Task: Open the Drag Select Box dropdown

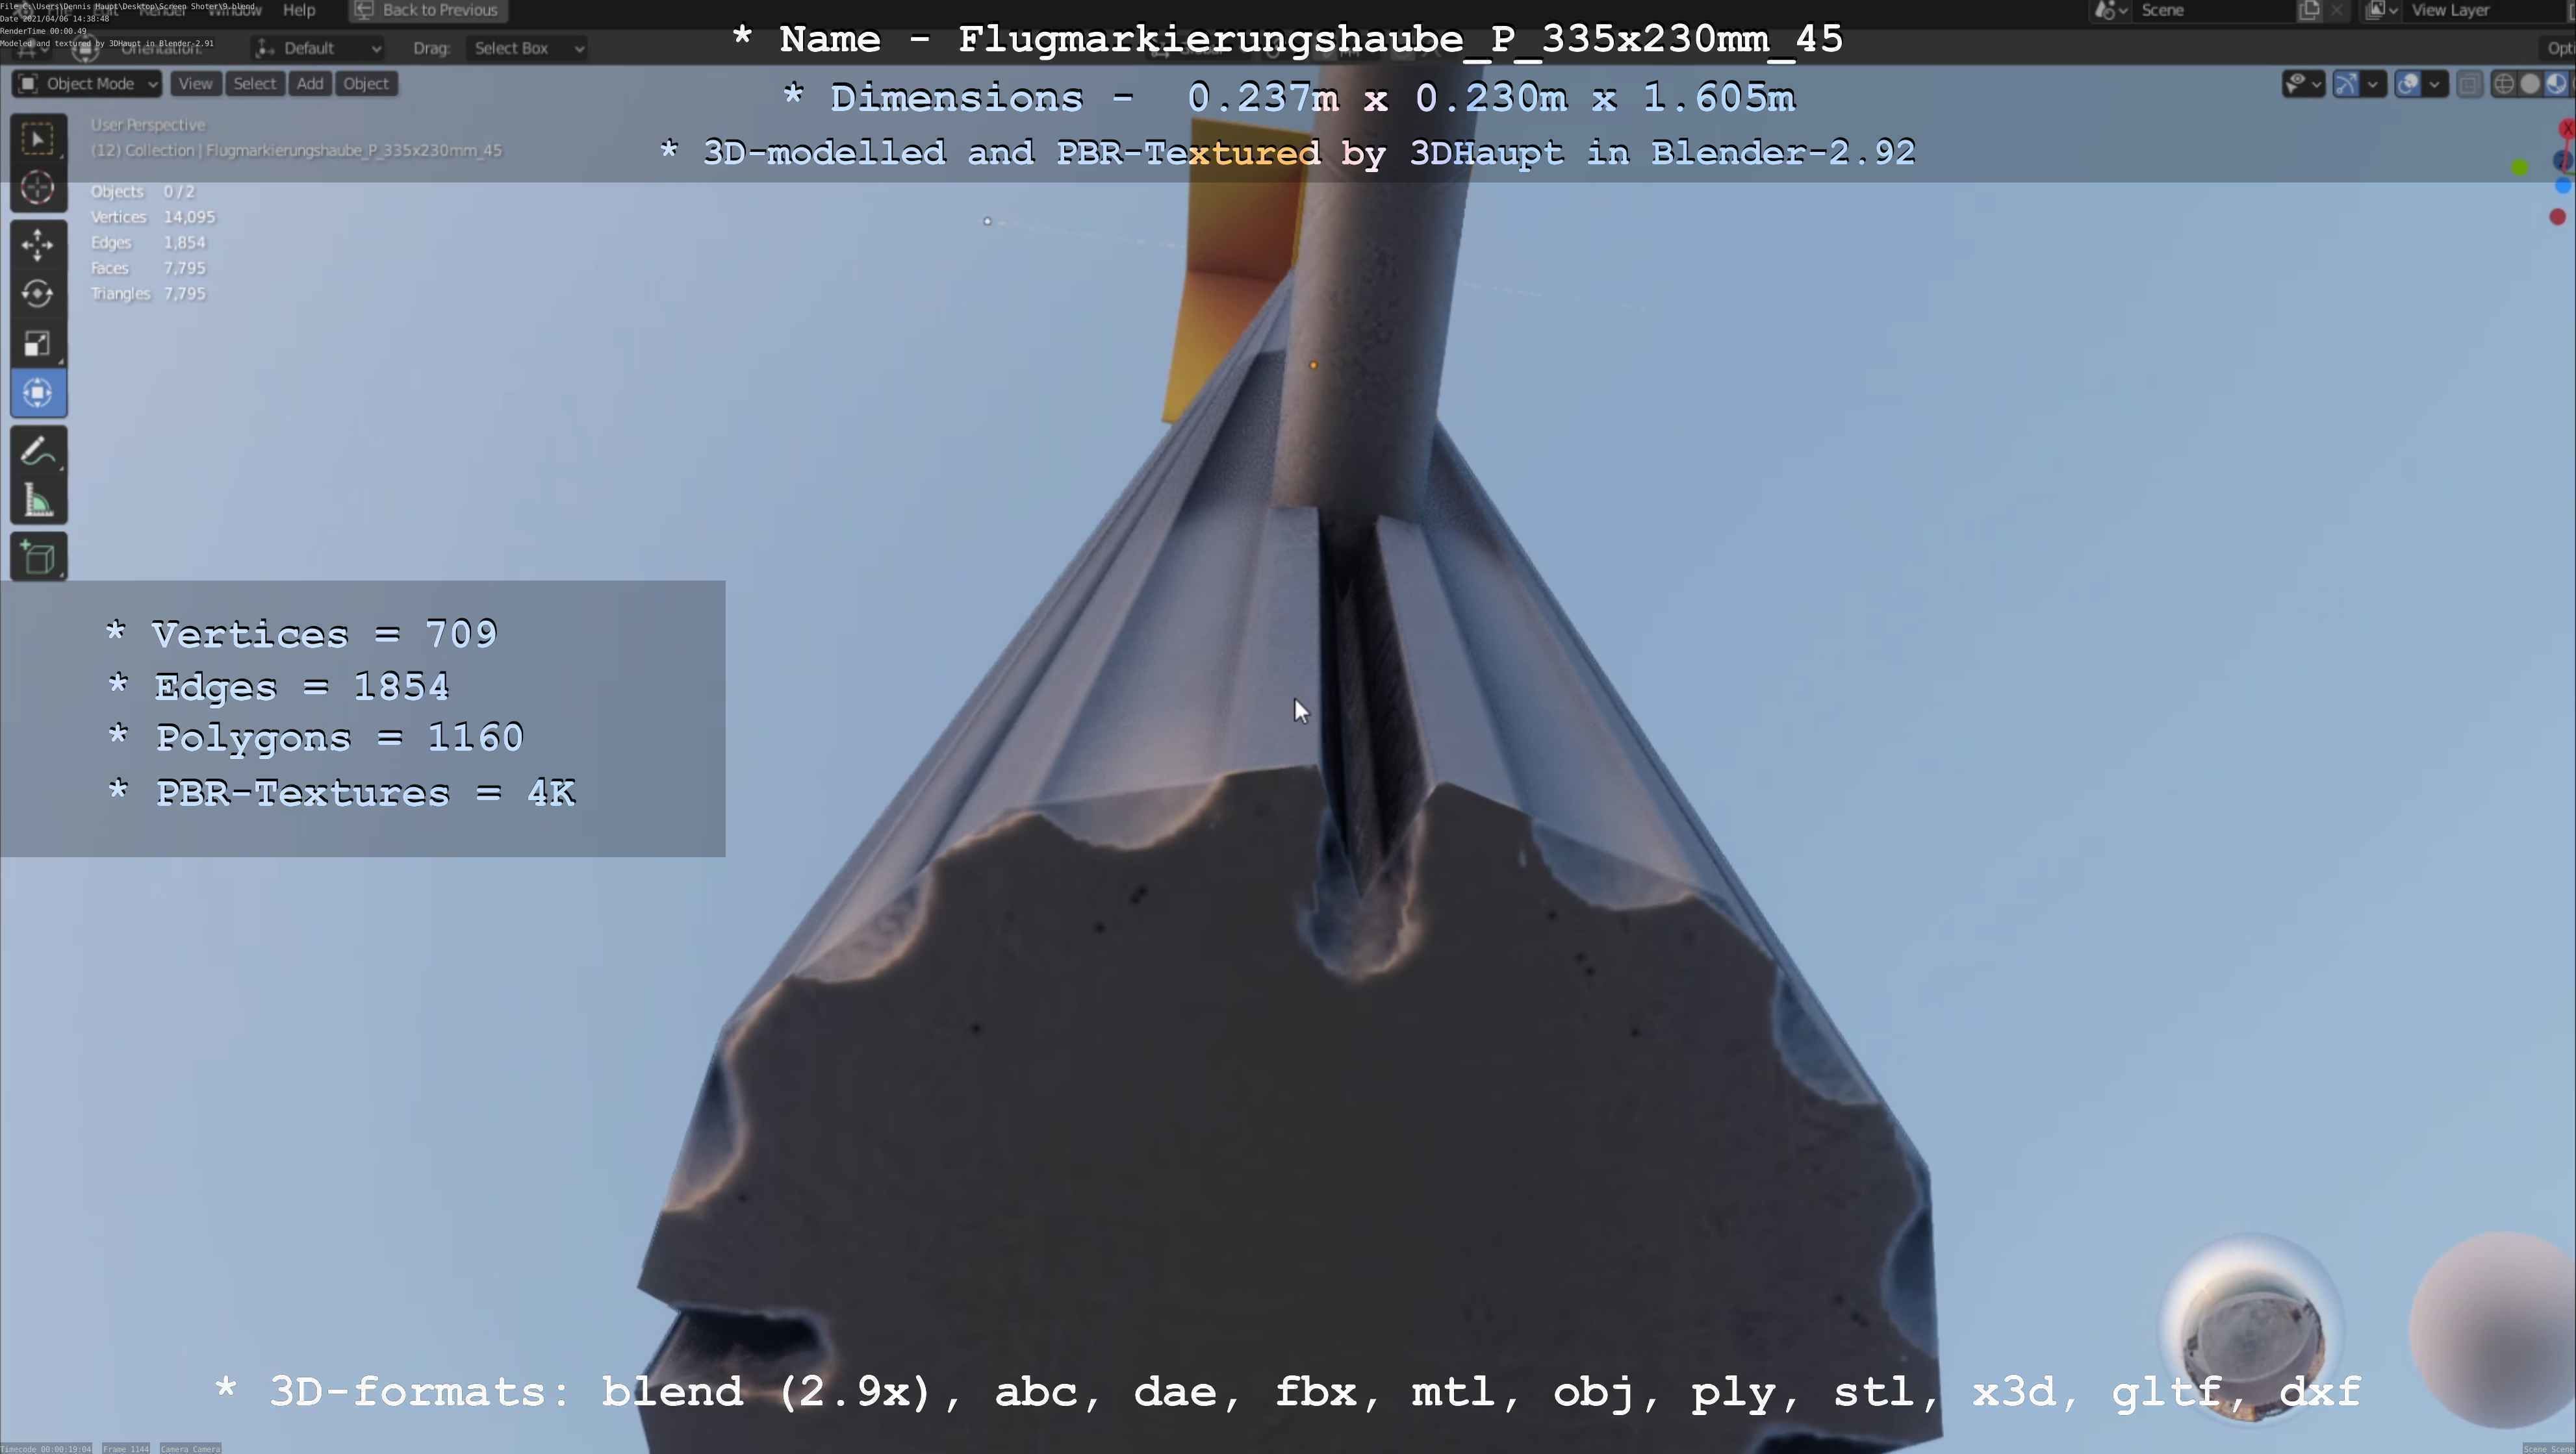Action: (526, 48)
